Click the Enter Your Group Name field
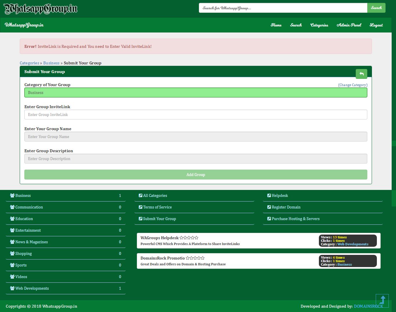 196,137
